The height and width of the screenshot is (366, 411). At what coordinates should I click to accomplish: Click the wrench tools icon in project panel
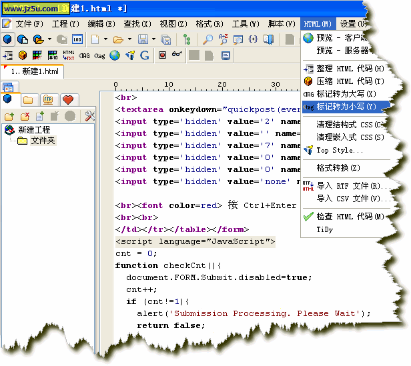[x=90, y=117]
